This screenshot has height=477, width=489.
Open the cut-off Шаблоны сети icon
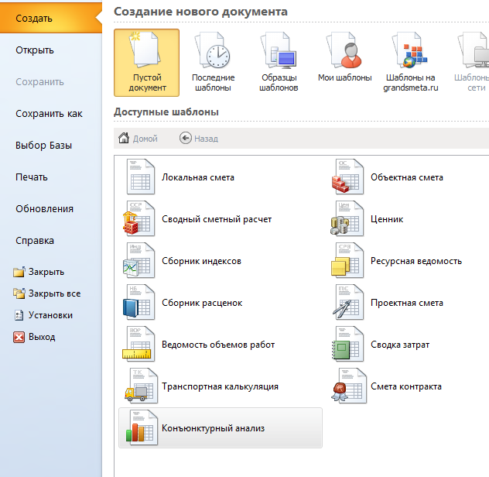click(x=474, y=50)
